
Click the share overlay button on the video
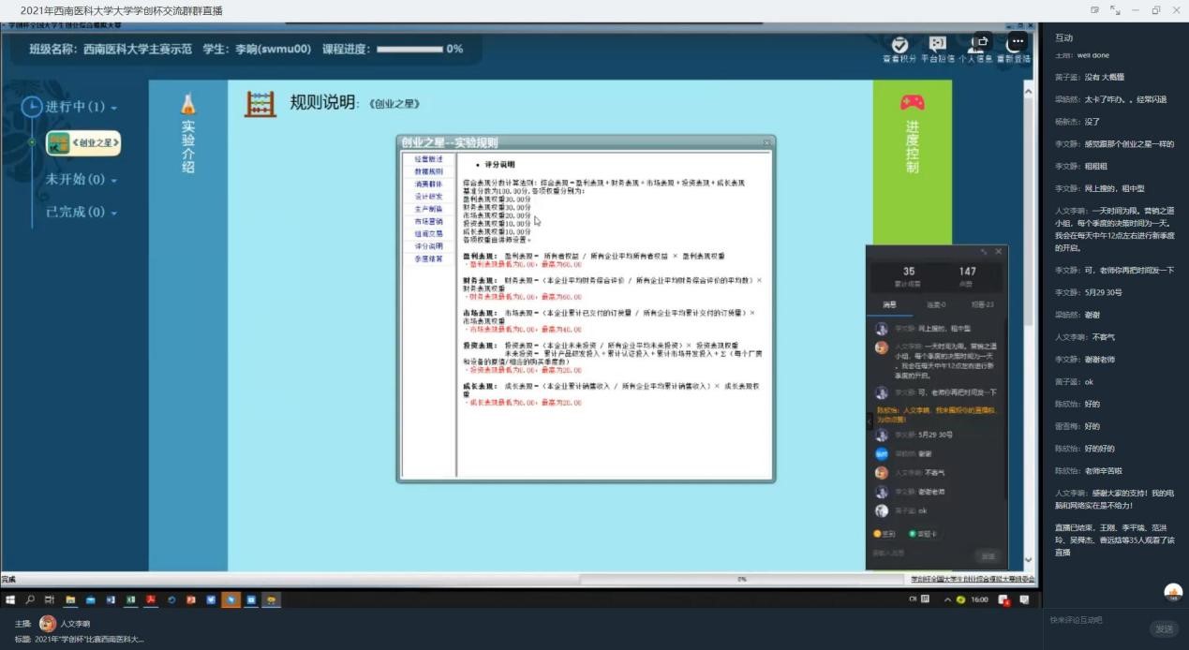982,42
